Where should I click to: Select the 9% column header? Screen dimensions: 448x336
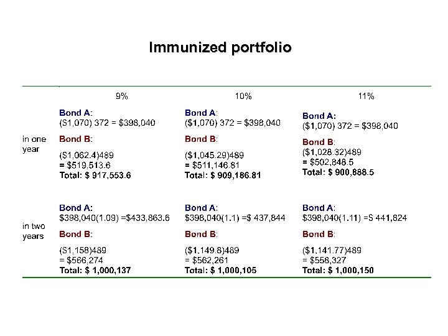tap(122, 96)
